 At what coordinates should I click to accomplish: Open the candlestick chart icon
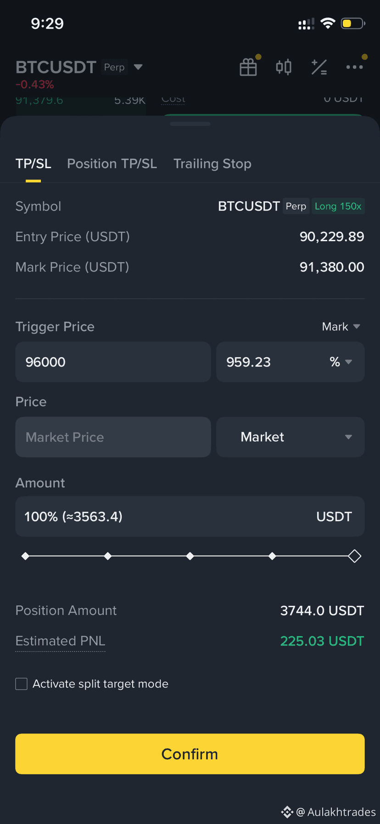[284, 67]
